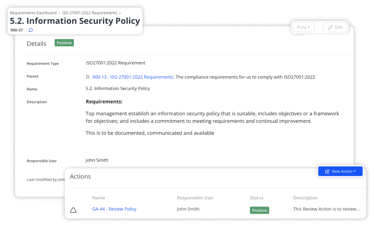This screenshot has height=226, width=374.
Task: Click the Positive status badge for GA-44
Action: pos(259,210)
